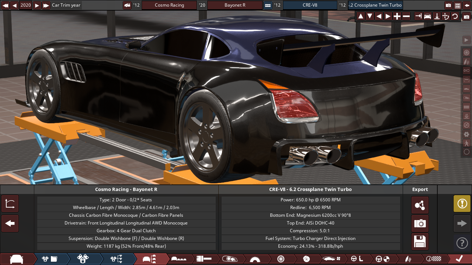The width and height of the screenshot is (472, 265).
Task: Select the Cosmo Racing model name field
Action: 169,5
